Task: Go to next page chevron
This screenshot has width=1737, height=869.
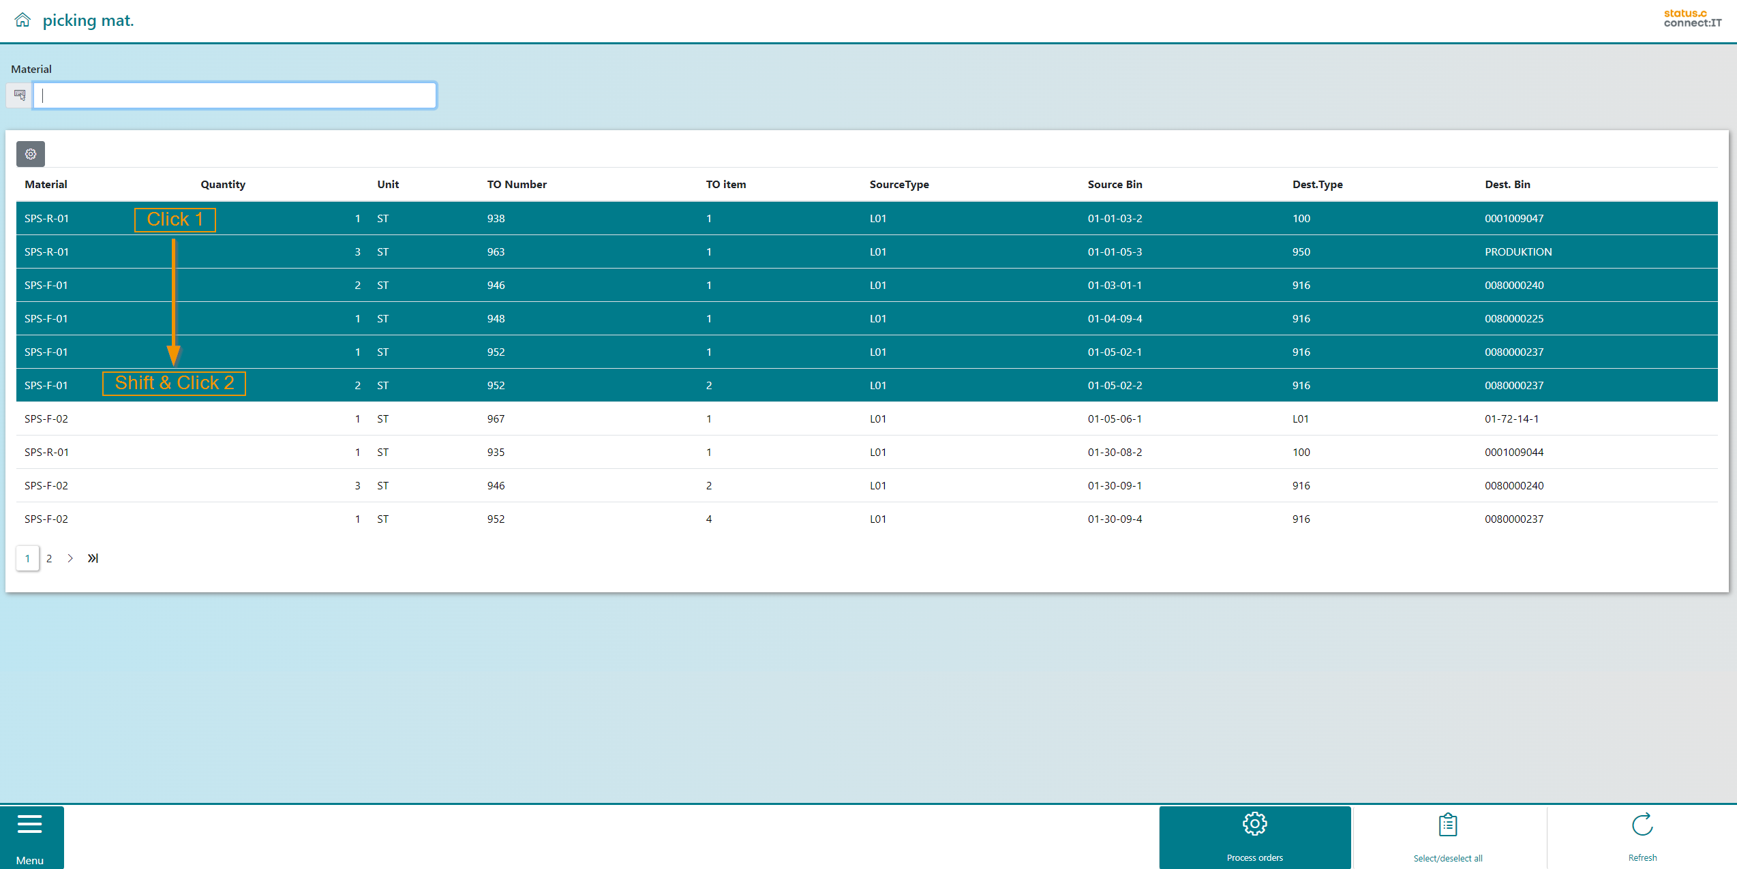Action: [70, 558]
